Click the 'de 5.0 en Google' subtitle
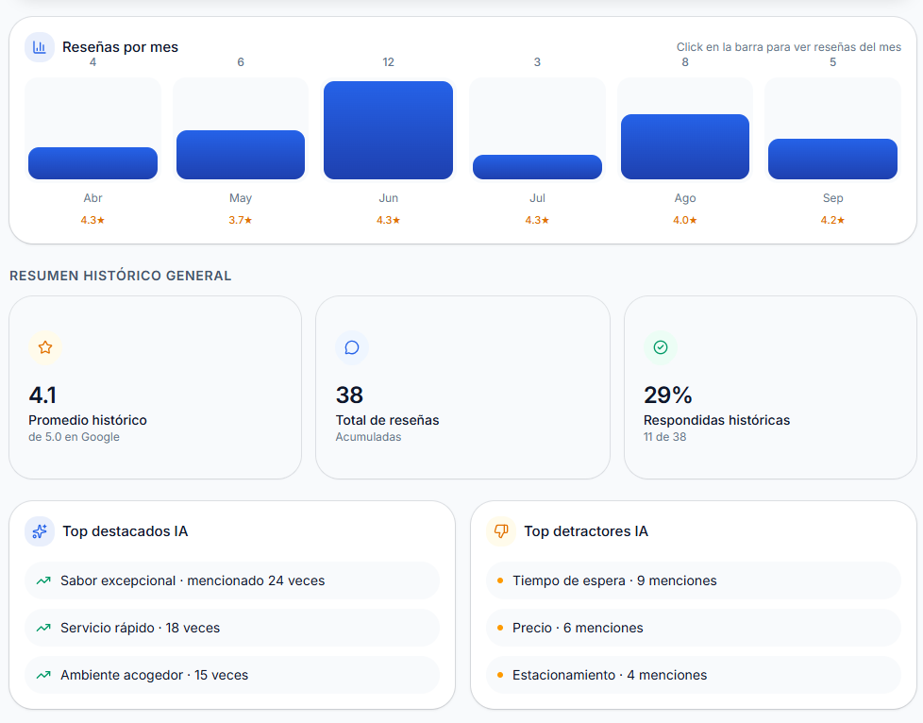 75,437
